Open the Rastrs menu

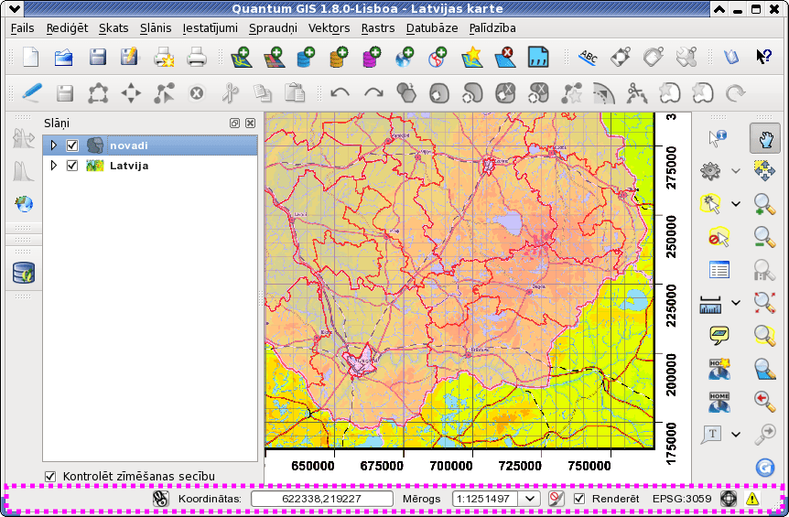point(378,28)
